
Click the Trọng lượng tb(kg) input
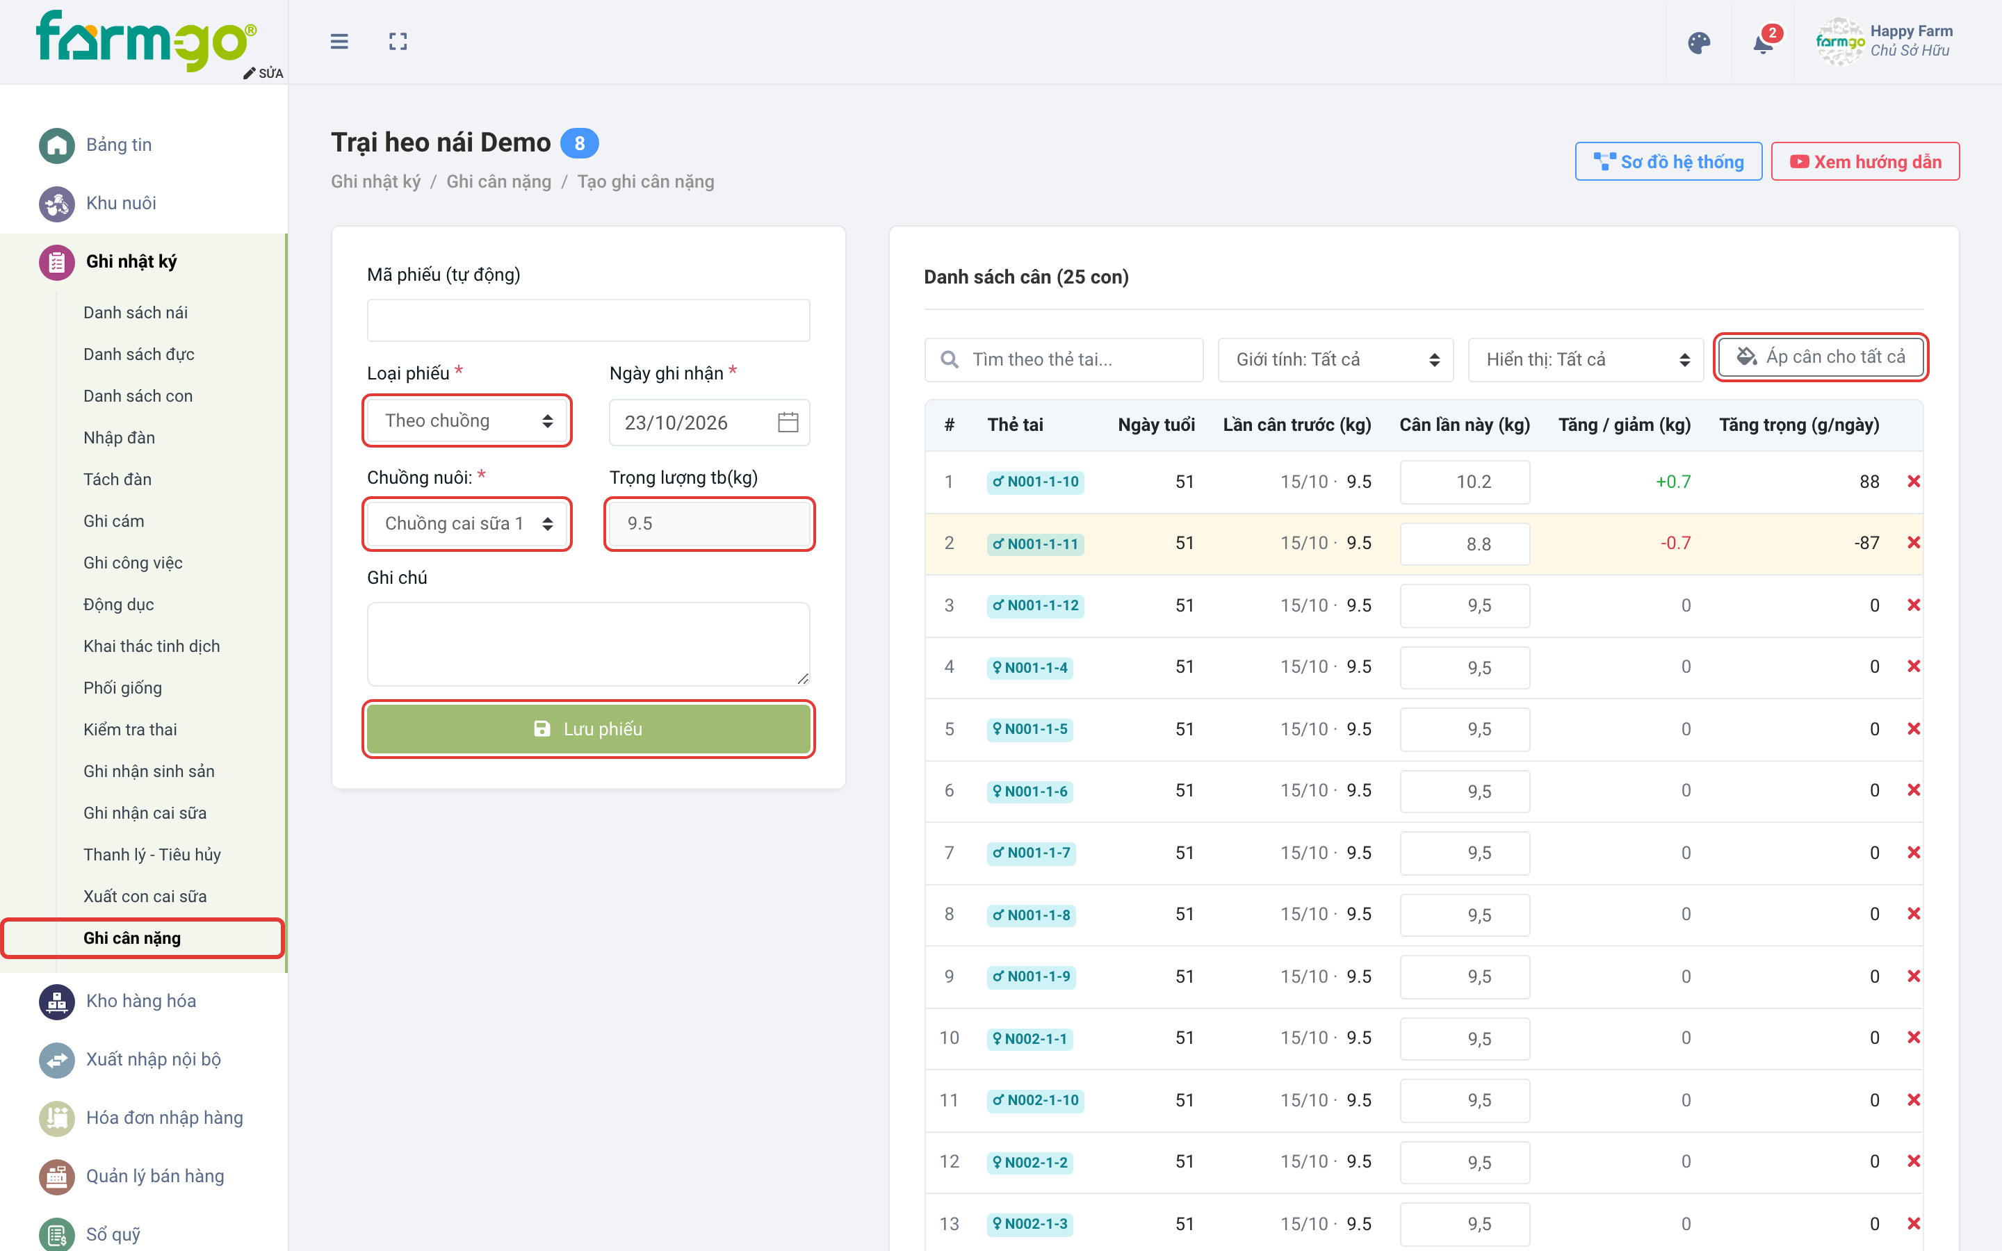coord(710,524)
